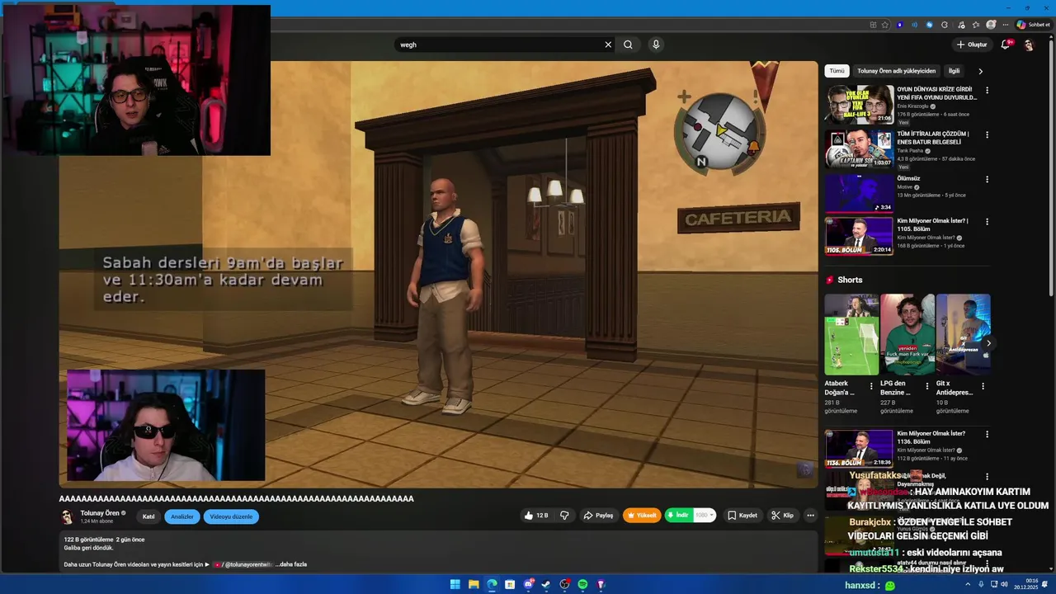Open the browser split-screen icon in address bar
Viewport: 1056px width, 594px height.
tap(873, 25)
